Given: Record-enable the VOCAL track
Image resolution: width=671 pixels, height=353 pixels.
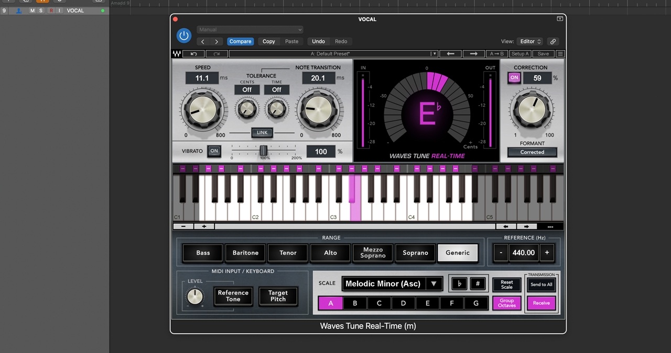Looking at the screenshot, I should (x=51, y=10).
